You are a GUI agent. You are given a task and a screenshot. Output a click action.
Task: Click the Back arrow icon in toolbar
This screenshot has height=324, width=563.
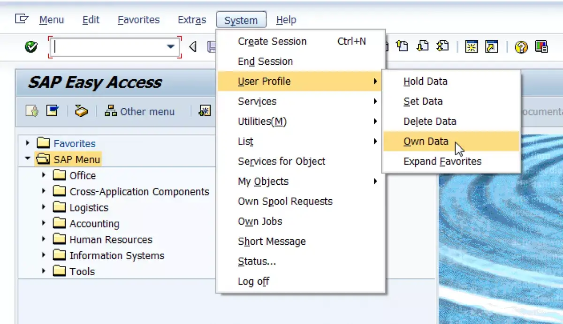193,46
